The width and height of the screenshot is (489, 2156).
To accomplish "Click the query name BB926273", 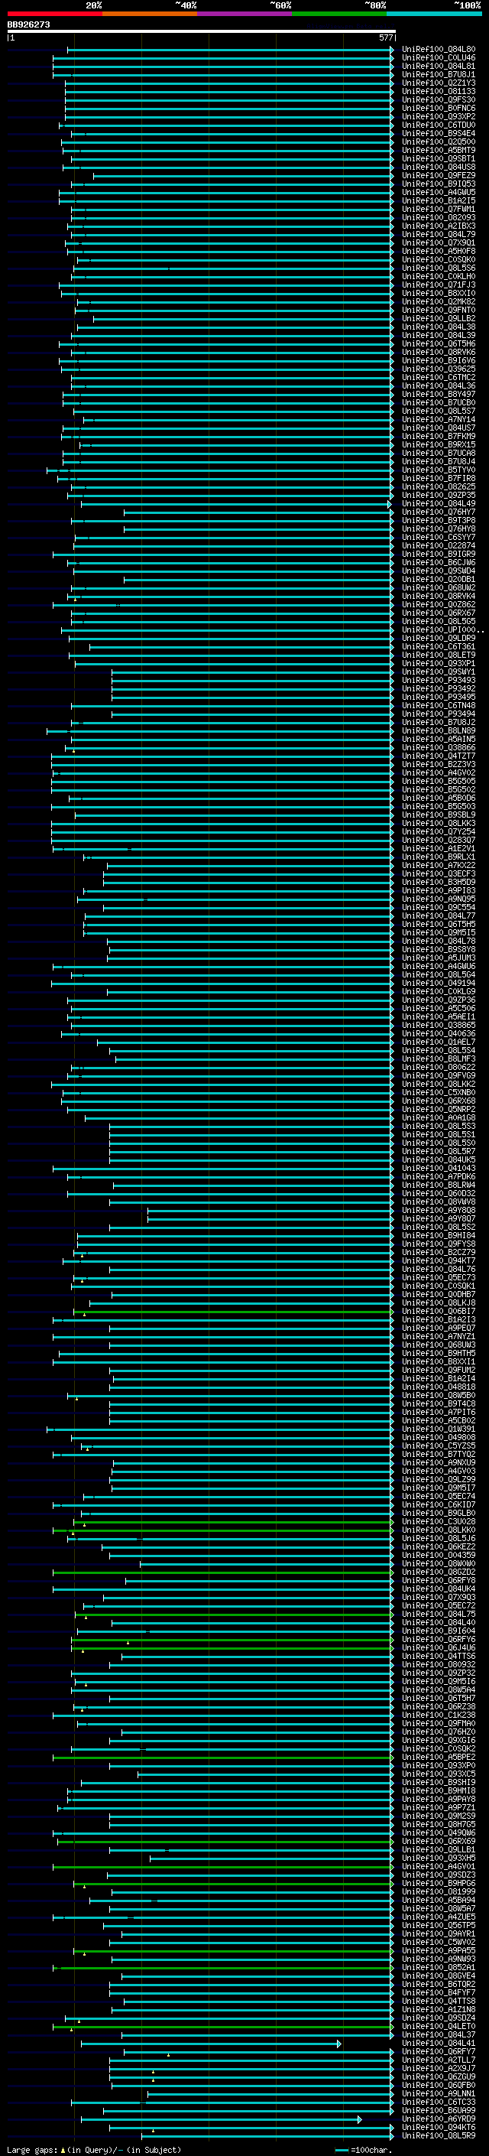I will click(28, 25).
